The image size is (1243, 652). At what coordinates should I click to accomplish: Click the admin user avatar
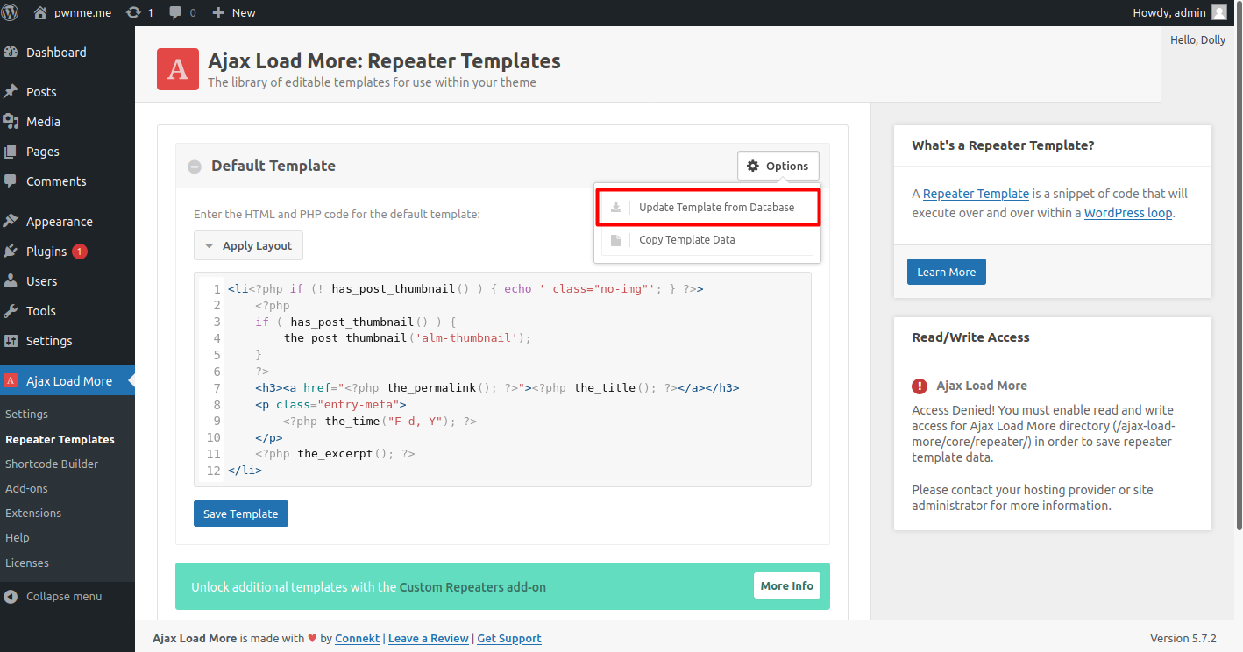(1218, 12)
